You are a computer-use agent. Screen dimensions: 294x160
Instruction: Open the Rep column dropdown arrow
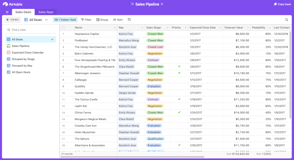(142, 28)
